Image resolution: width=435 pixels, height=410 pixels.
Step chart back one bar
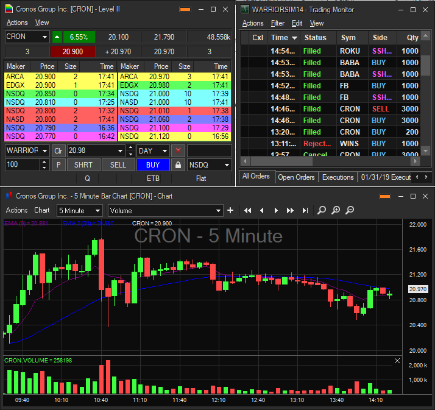(261, 211)
